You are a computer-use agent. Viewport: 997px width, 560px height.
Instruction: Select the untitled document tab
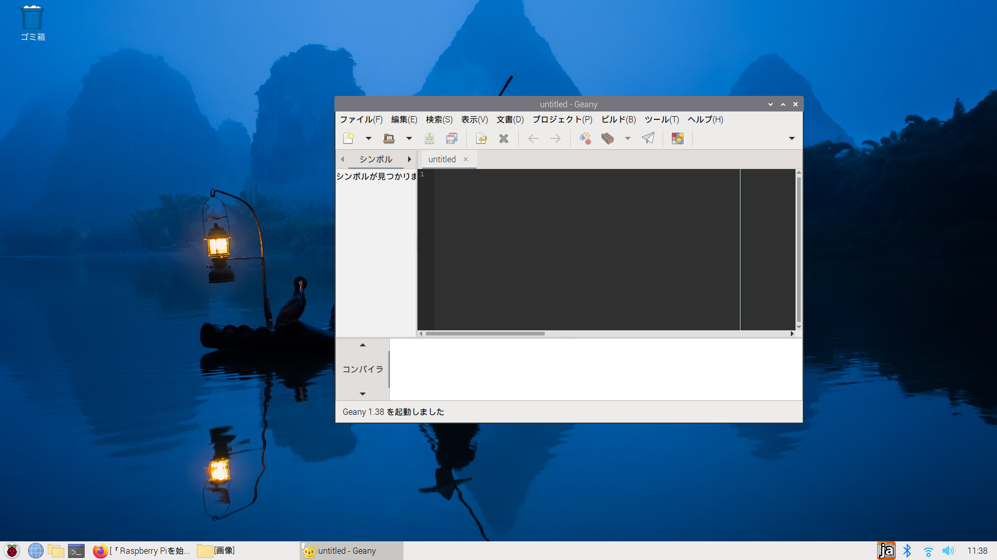[x=442, y=159]
